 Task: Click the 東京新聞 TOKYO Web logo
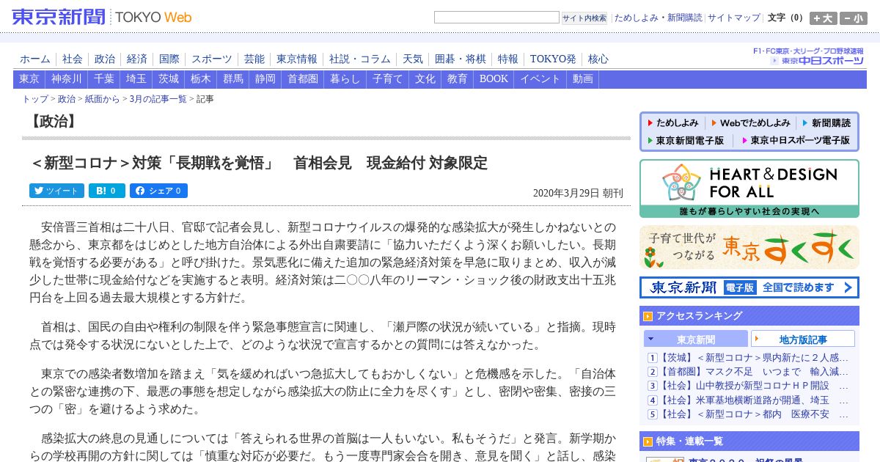click(102, 17)
